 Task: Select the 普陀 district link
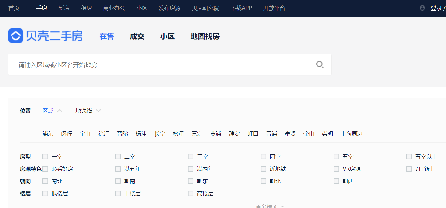122,134
